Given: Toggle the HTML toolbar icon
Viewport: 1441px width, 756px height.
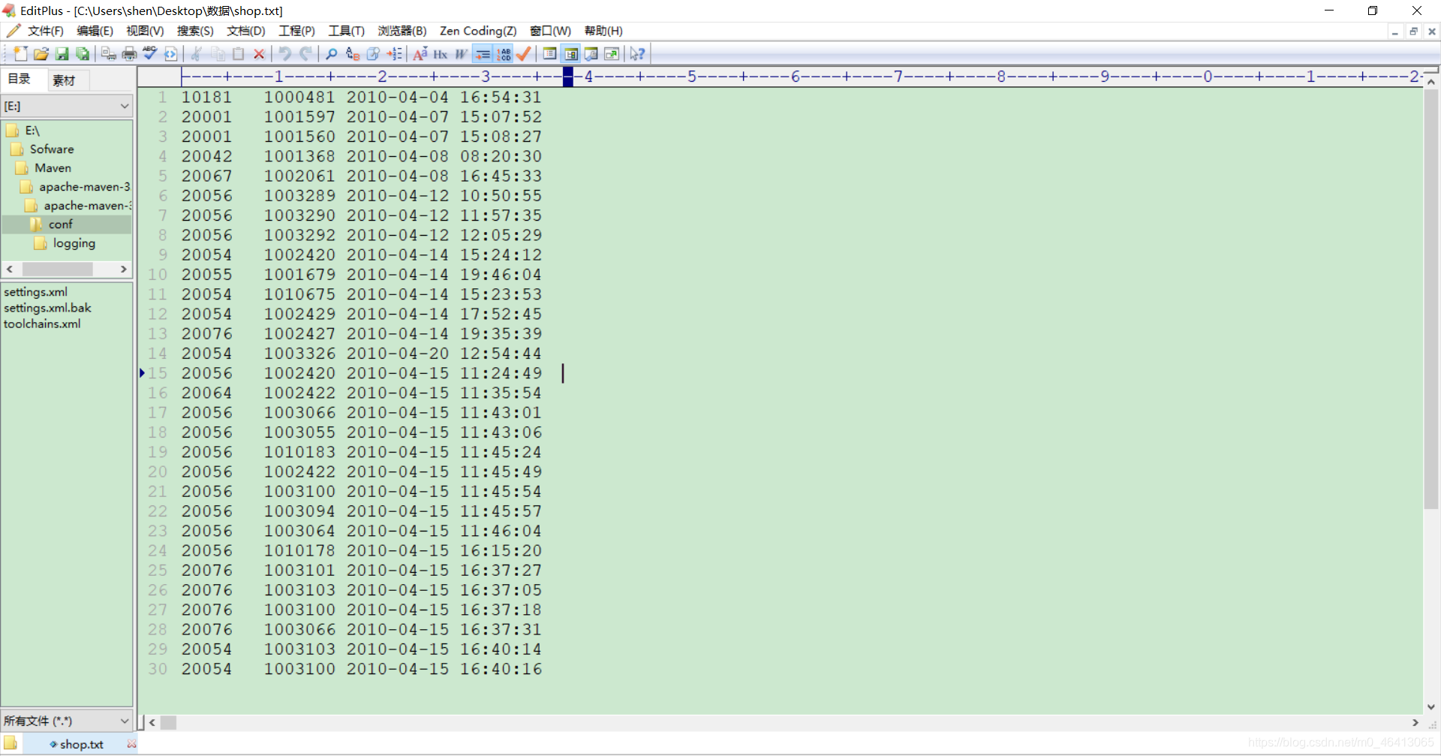Looking at the screenshot, I should pos(170,54).
